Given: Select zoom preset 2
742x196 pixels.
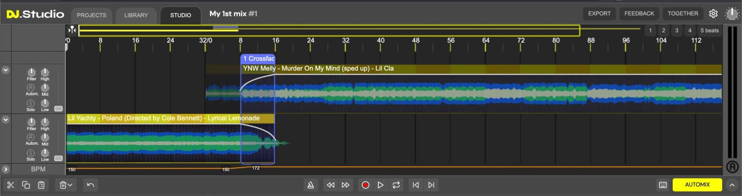Looking at the screenshot, I should point(664,30).
